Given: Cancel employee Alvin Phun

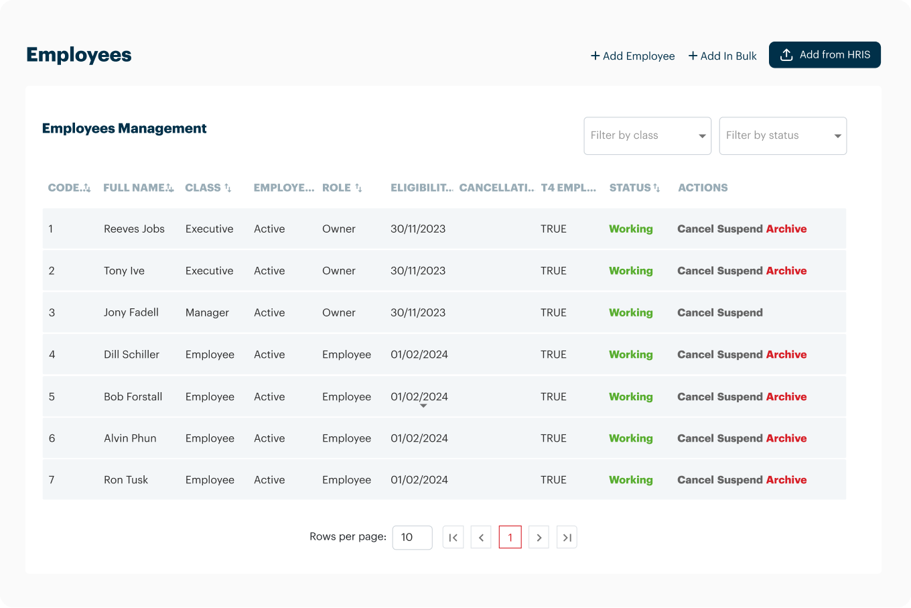Looking at the screenshot, I should 695,438.
